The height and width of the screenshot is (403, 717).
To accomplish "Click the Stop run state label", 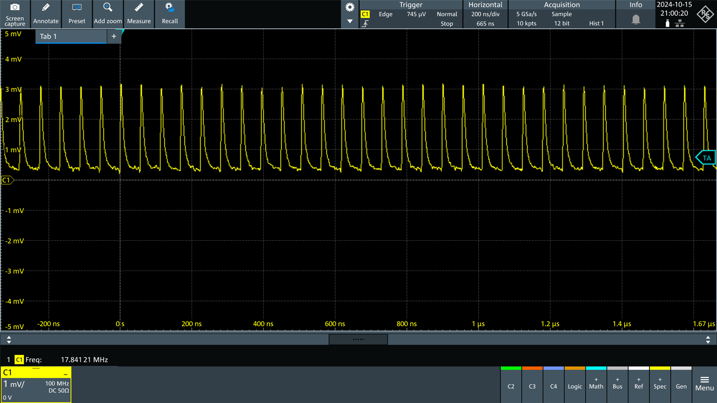I will click(x=447, y=24).
